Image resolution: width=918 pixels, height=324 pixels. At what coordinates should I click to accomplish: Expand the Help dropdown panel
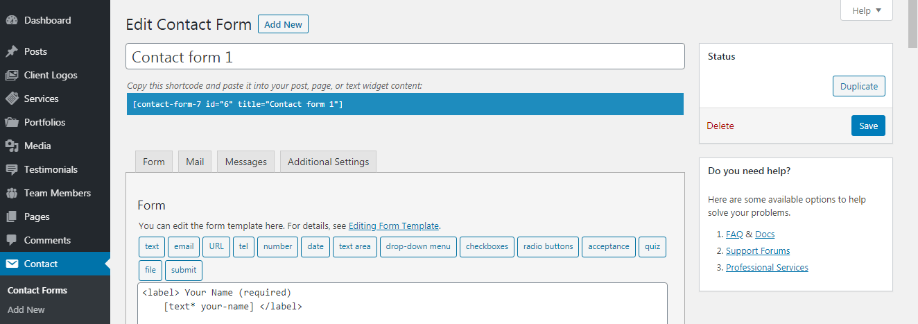(866, 11)
